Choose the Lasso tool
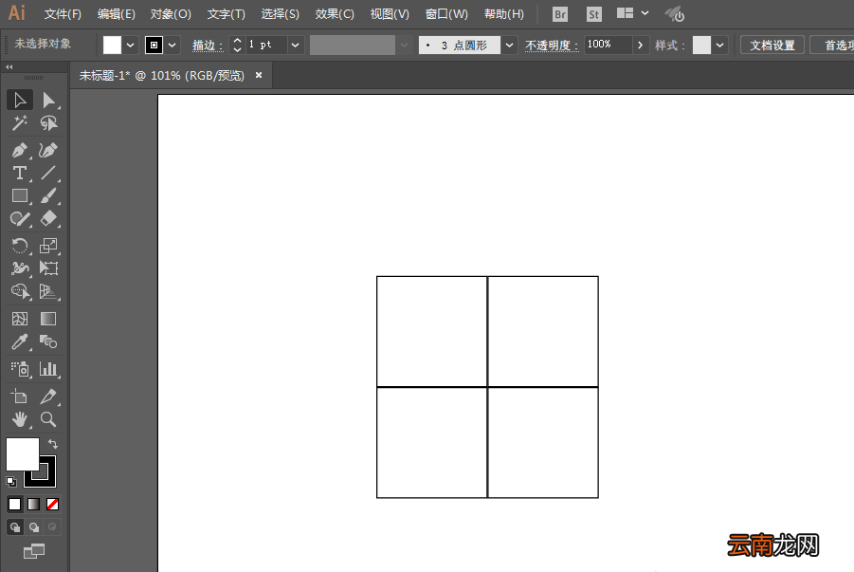Image resolution: width=854 pixels, height=572 pixels. [48, 123]
